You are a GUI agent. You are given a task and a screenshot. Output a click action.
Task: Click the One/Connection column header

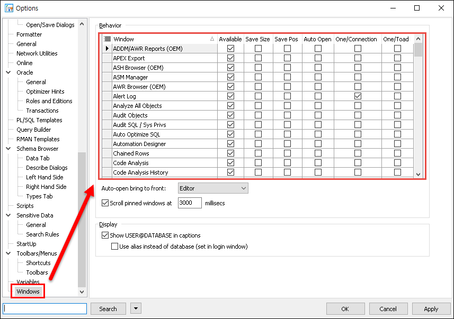click(356, 39)
